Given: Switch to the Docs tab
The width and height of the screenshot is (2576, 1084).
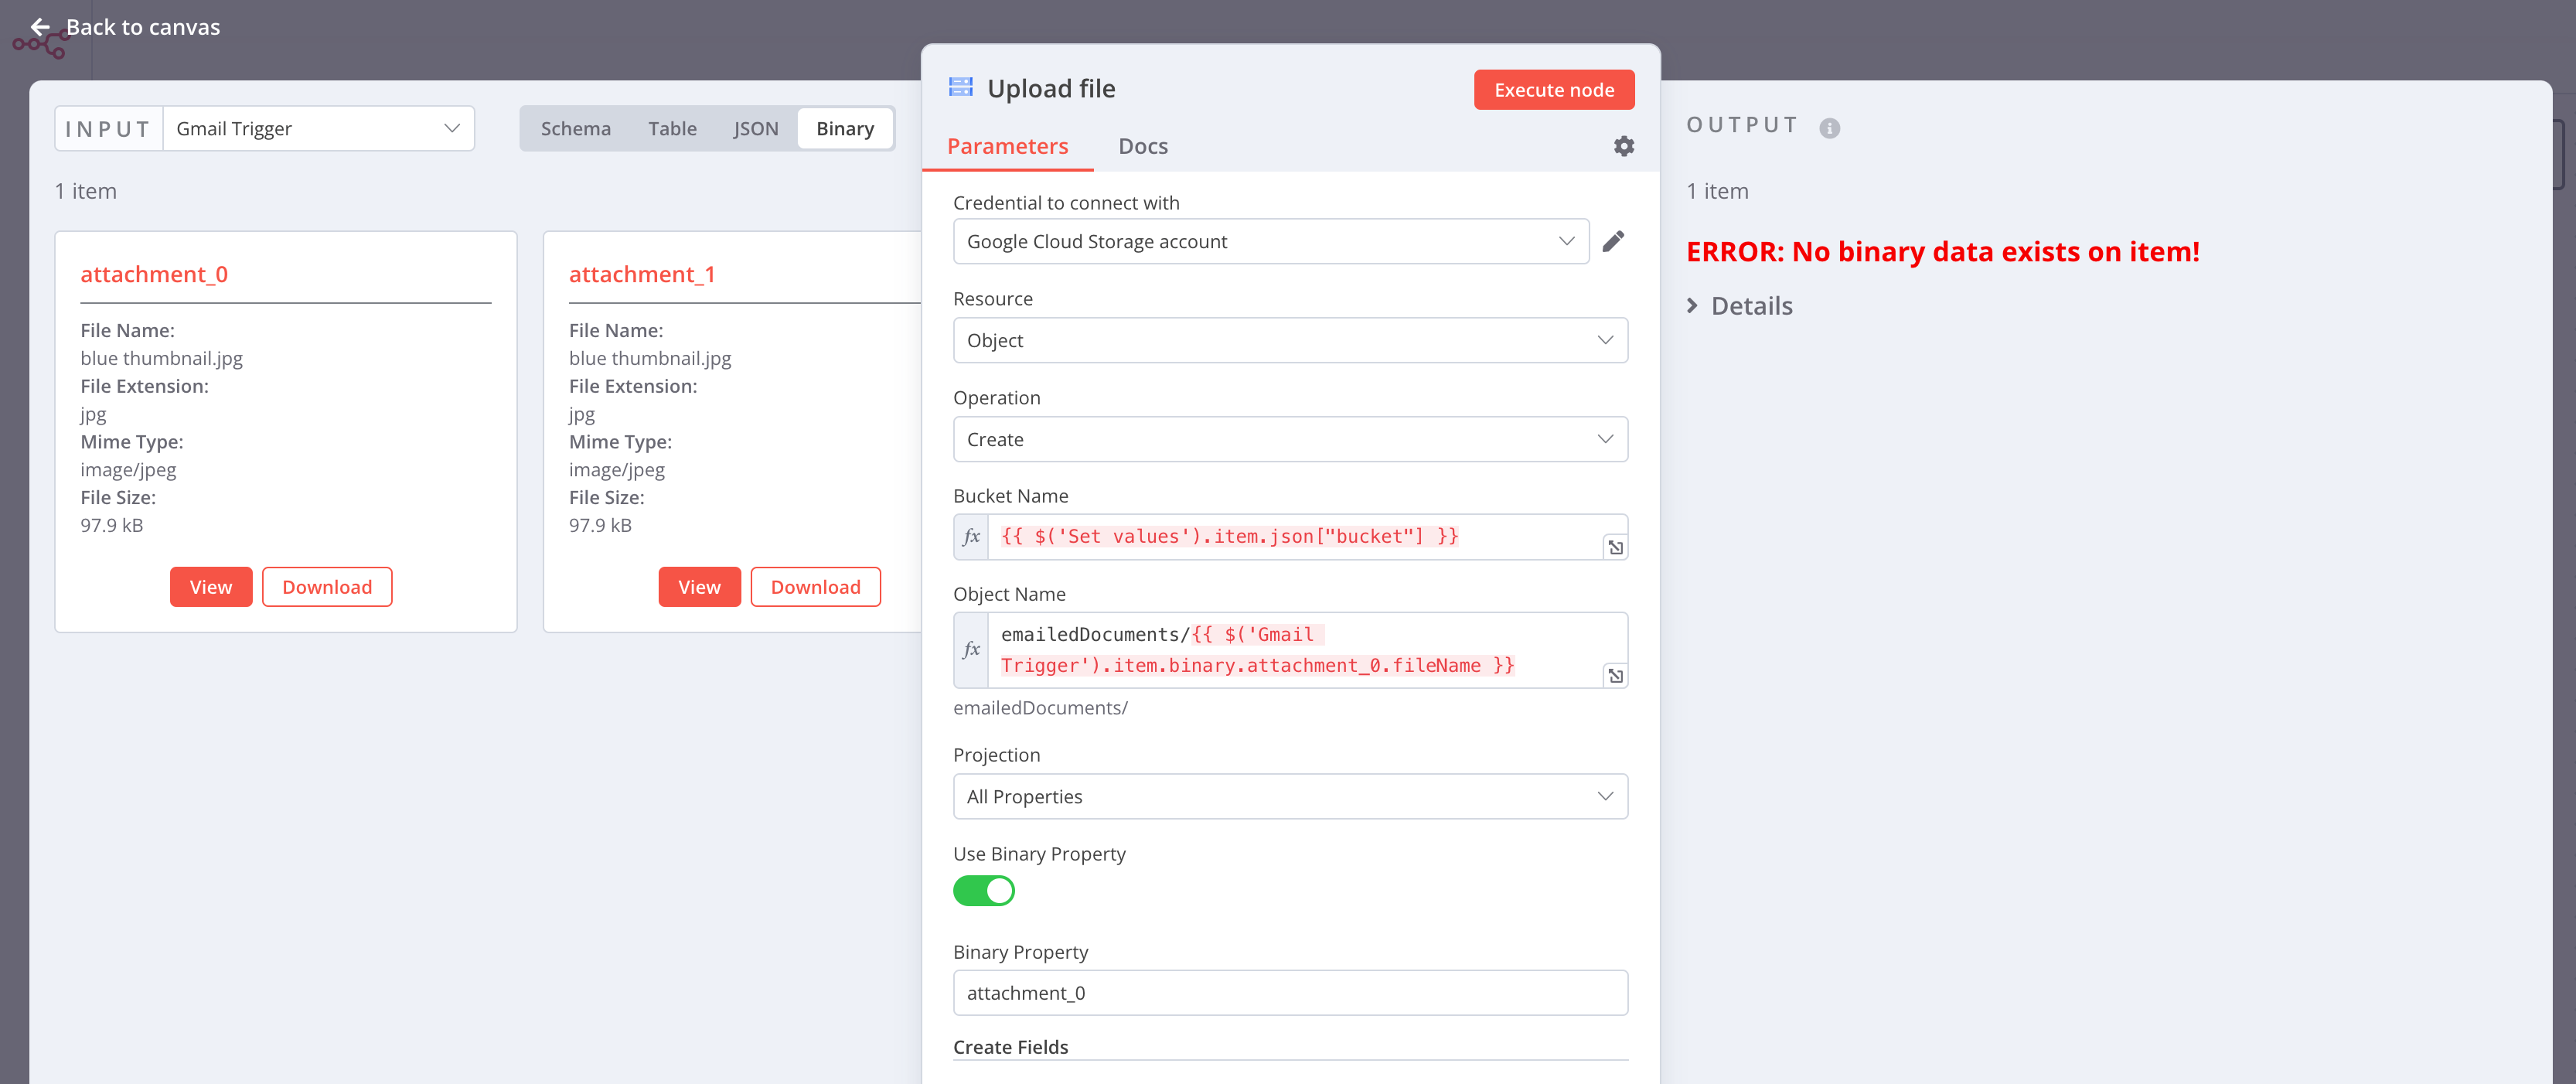Looking at the screenshot, I should [1142, 147].
